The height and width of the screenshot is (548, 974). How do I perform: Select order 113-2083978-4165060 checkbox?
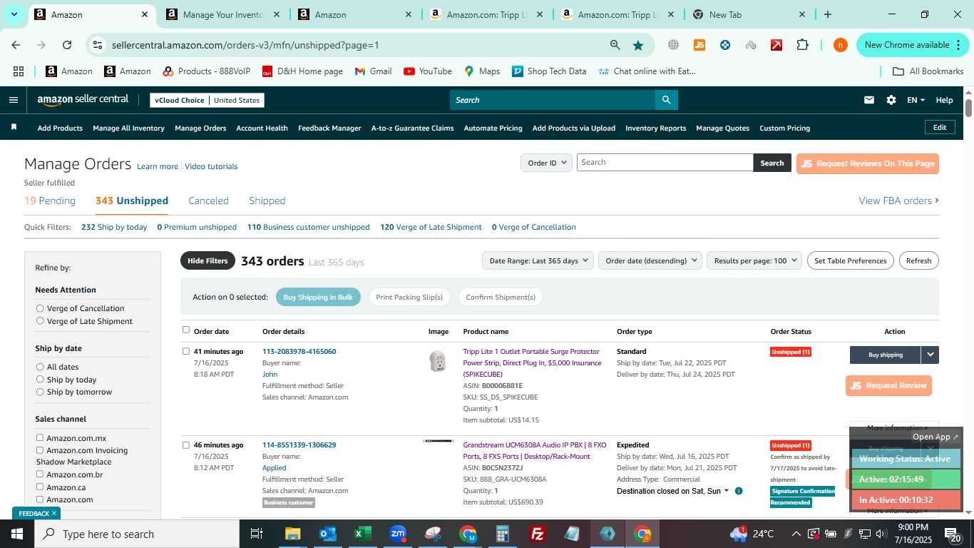tap(186, 351)
